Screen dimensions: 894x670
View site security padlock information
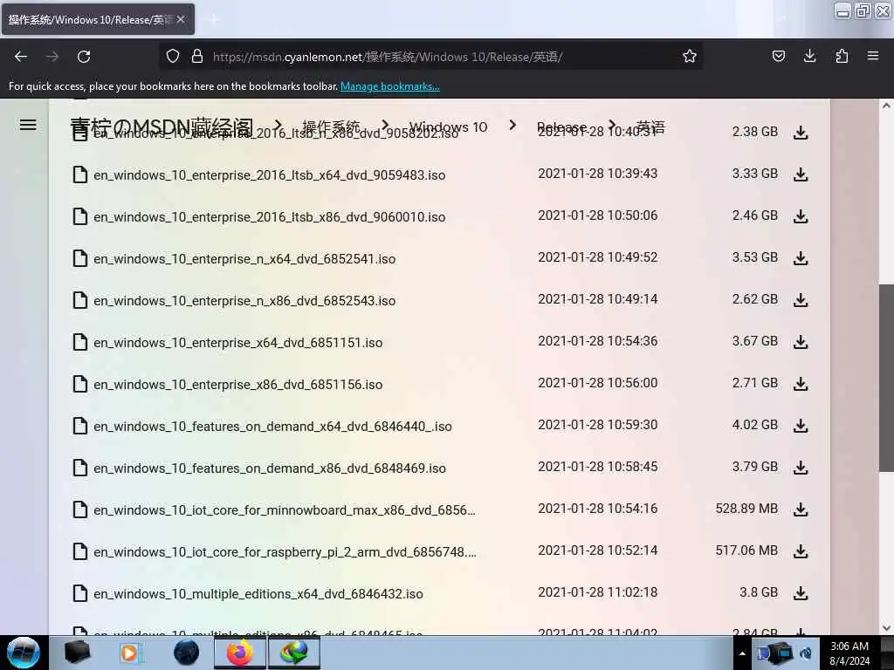click(197, 56)
